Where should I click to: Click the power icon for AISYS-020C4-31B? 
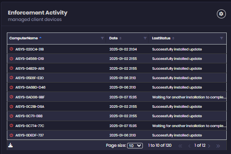(12, 49)
